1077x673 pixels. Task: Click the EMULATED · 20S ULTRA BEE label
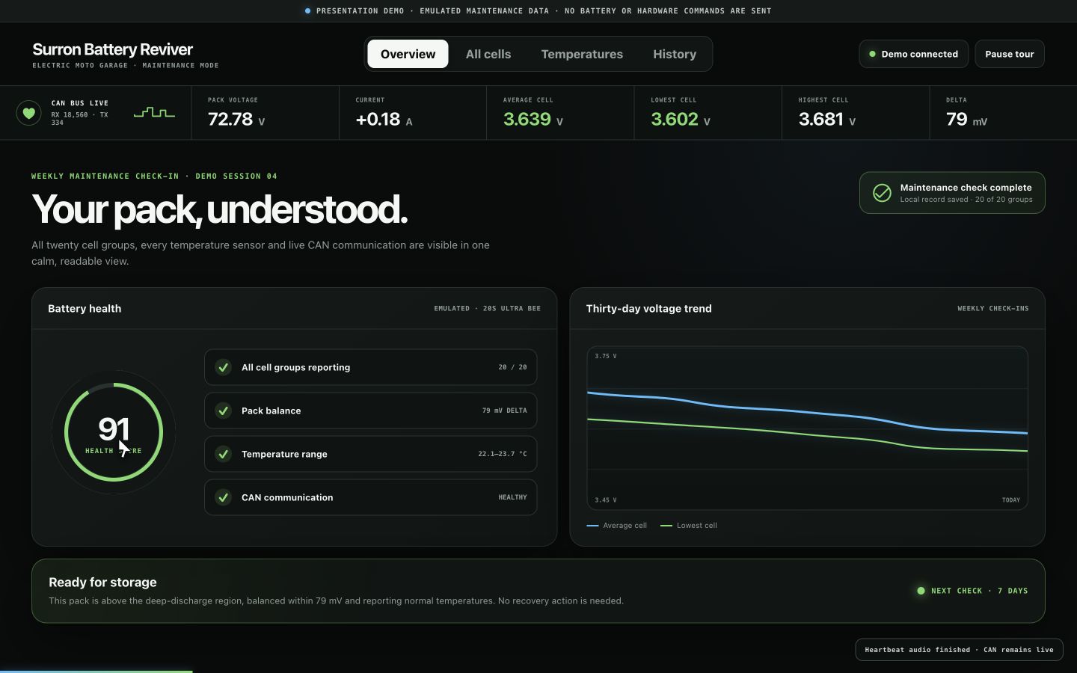tap(487, 309)
